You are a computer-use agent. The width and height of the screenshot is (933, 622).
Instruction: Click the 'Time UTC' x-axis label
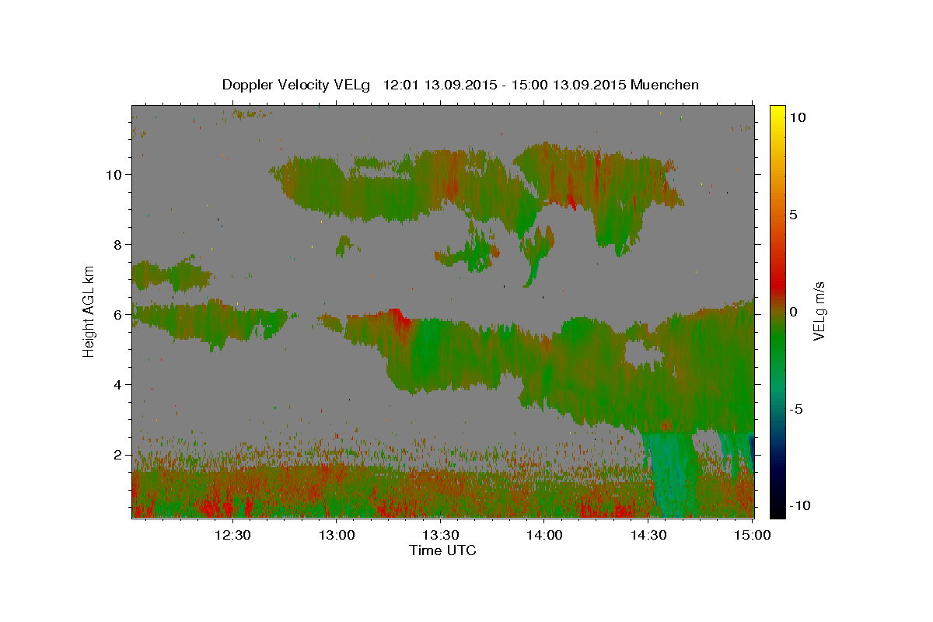click(442, 550)
